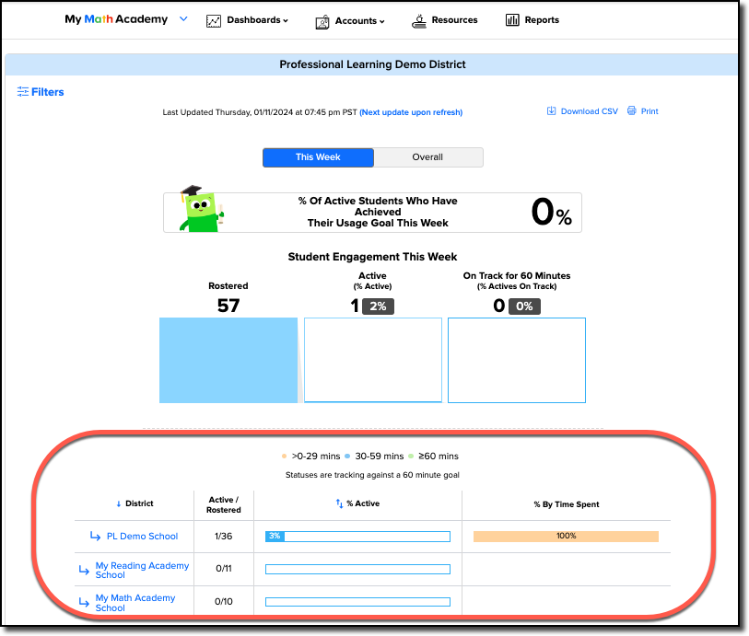Click the arrow beside My Reading Academy School
Image resolution: width=749 pixels, height=636 pixels.
[x=84, y=570]
